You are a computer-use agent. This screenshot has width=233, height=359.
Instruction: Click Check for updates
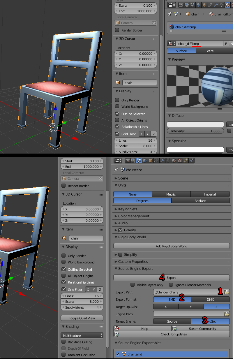(x=172, y=334)
